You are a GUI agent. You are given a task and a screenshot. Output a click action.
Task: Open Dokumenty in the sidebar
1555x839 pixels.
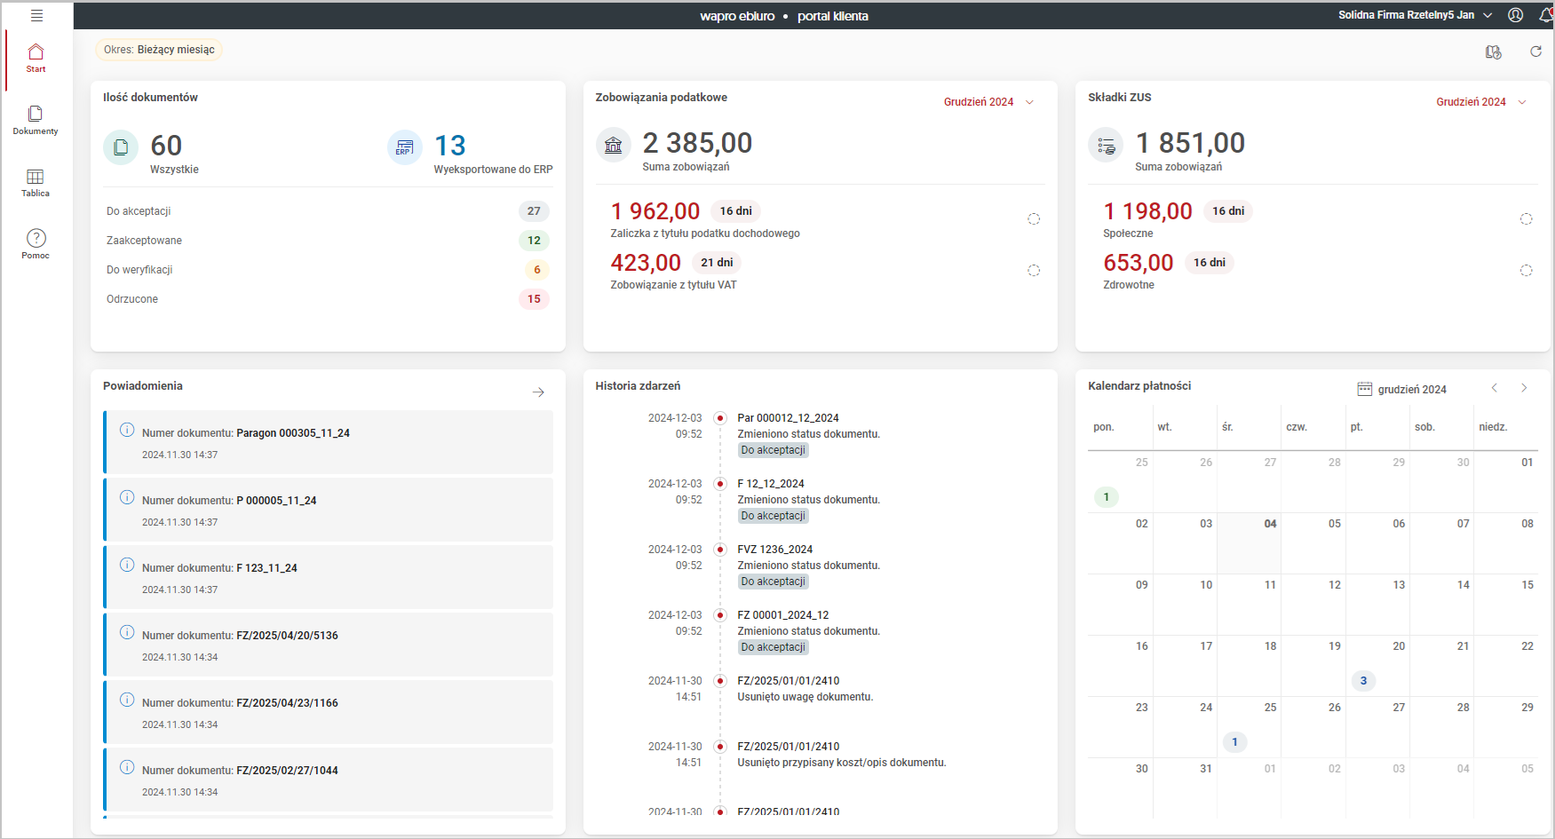coord(36,121)
